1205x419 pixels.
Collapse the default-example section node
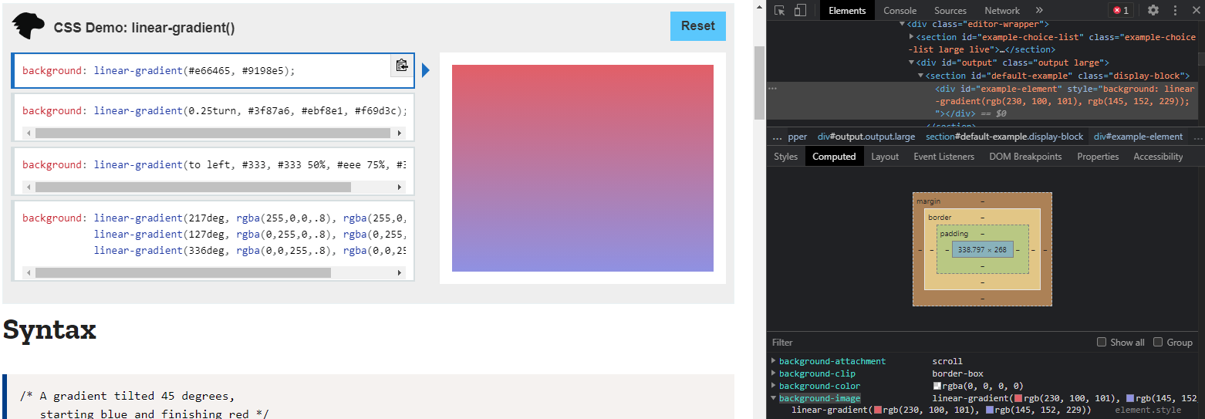pyautogui.click(x=920, y=76)
